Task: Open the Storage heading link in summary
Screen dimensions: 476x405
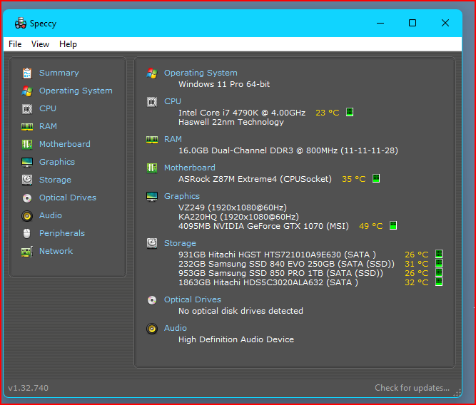Action: pyautogui.click(x=180, y=243)
